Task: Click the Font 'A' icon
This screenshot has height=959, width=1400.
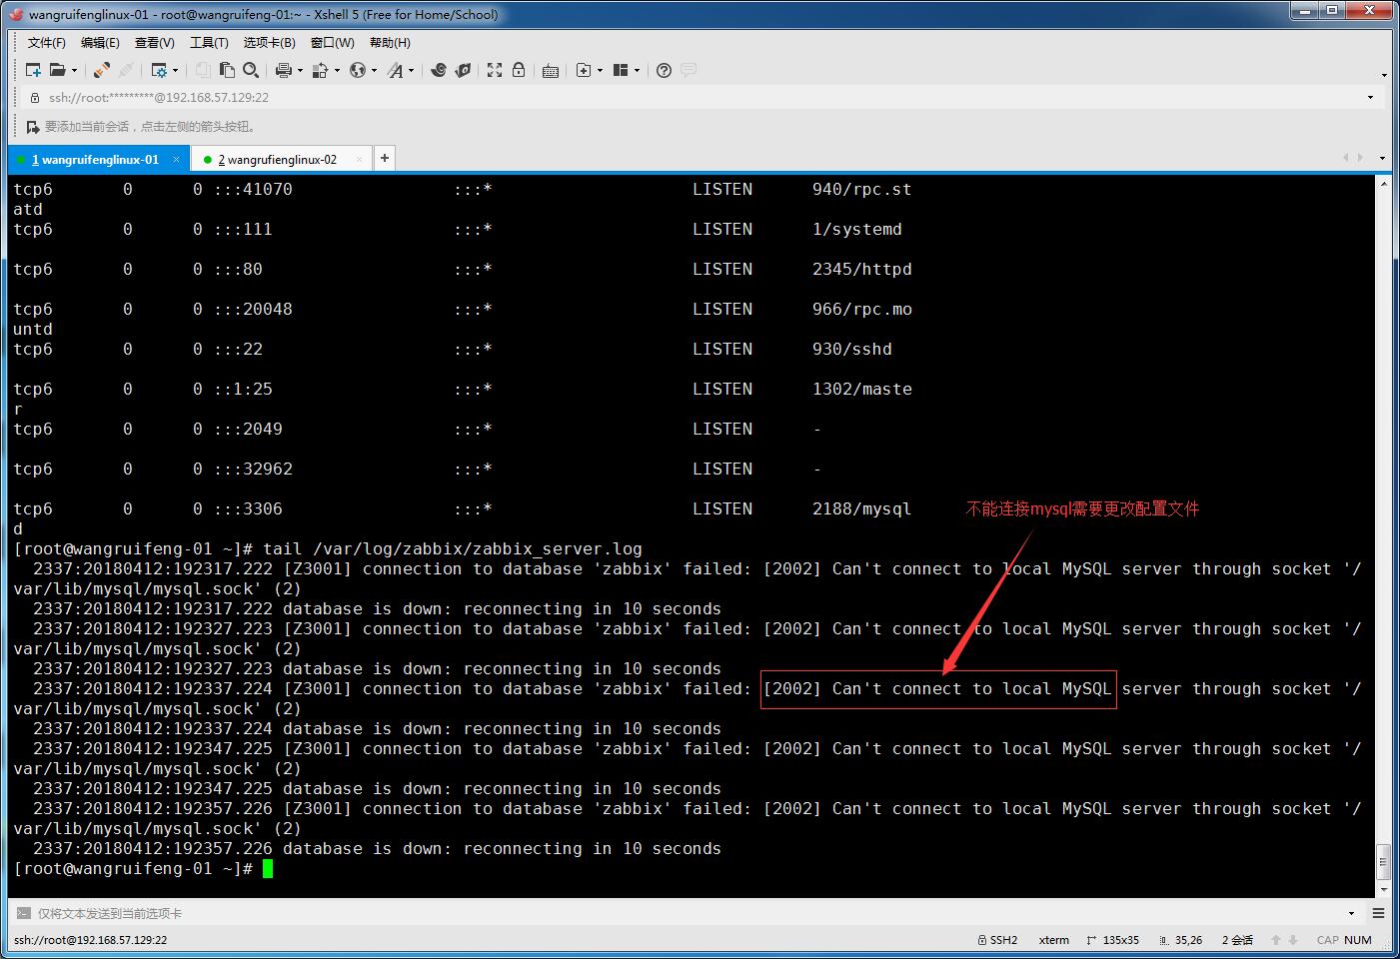Action: (396, 70)
